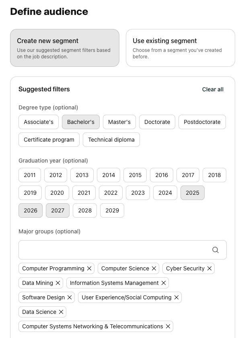The image size is (240, 338).
Task: Choose the Create new segment option
Action: point(65,48)
